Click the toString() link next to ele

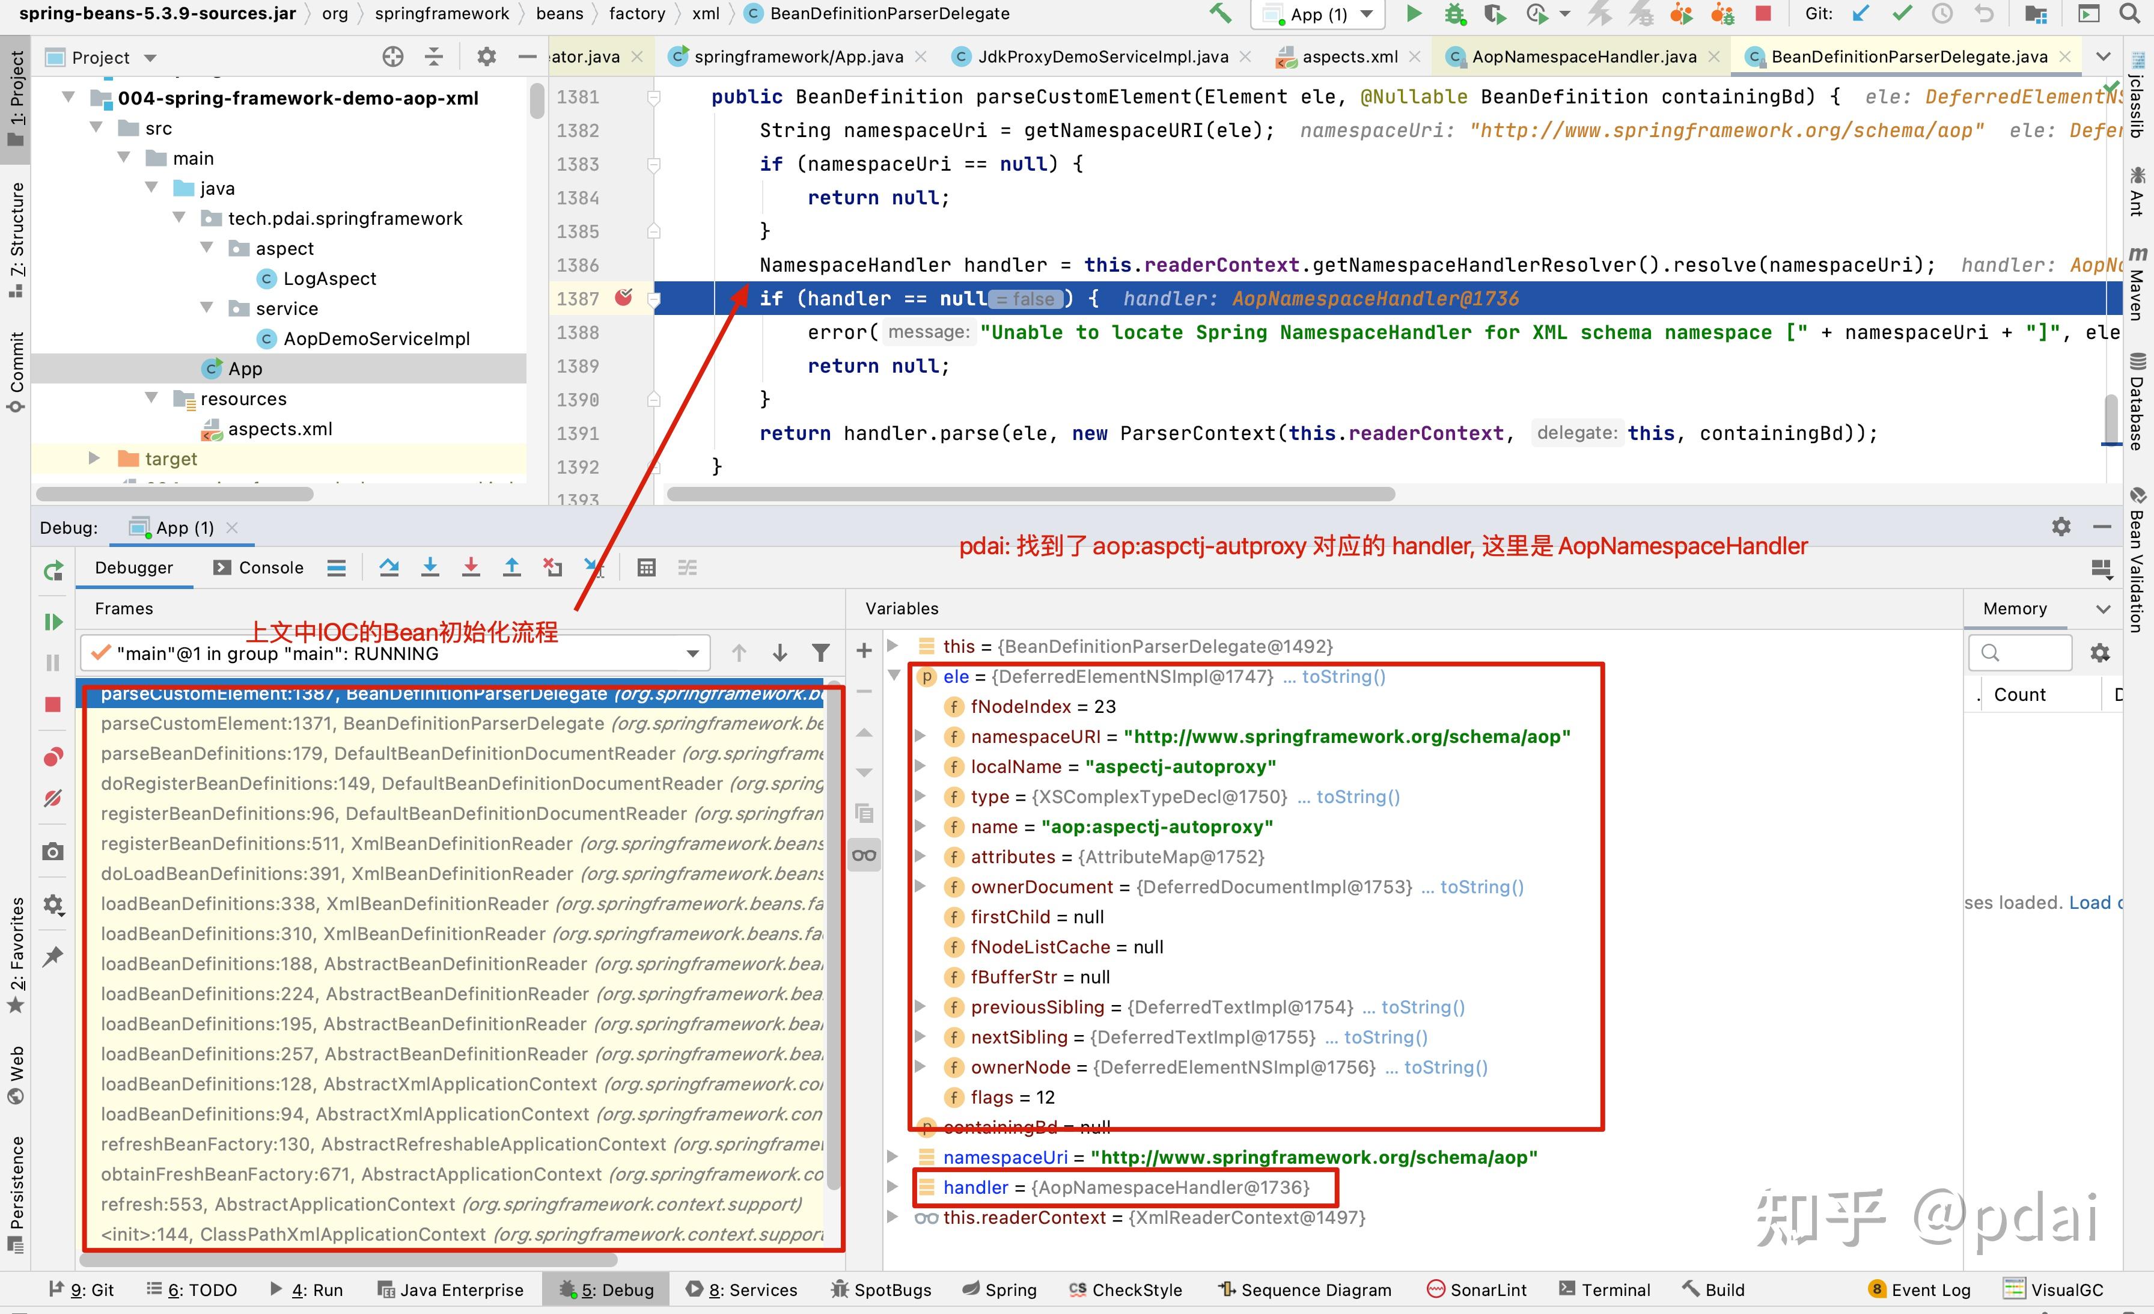click(x=1343, y=677)
